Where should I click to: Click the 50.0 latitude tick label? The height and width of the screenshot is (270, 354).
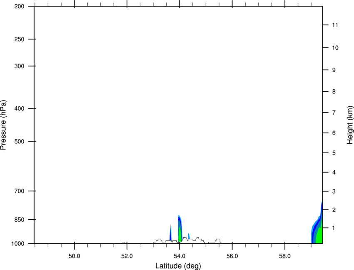click(74, 256)
